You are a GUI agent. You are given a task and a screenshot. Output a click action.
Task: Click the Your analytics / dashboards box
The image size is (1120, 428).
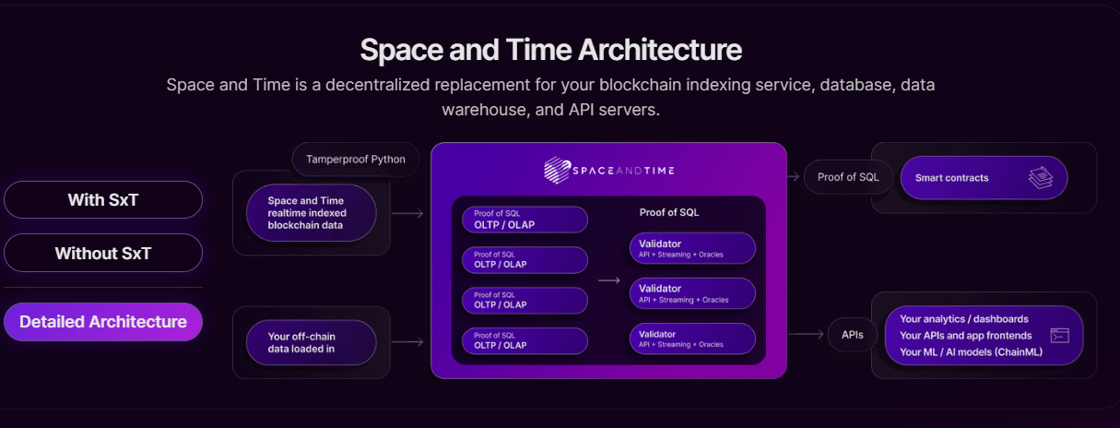click(984, 336)
